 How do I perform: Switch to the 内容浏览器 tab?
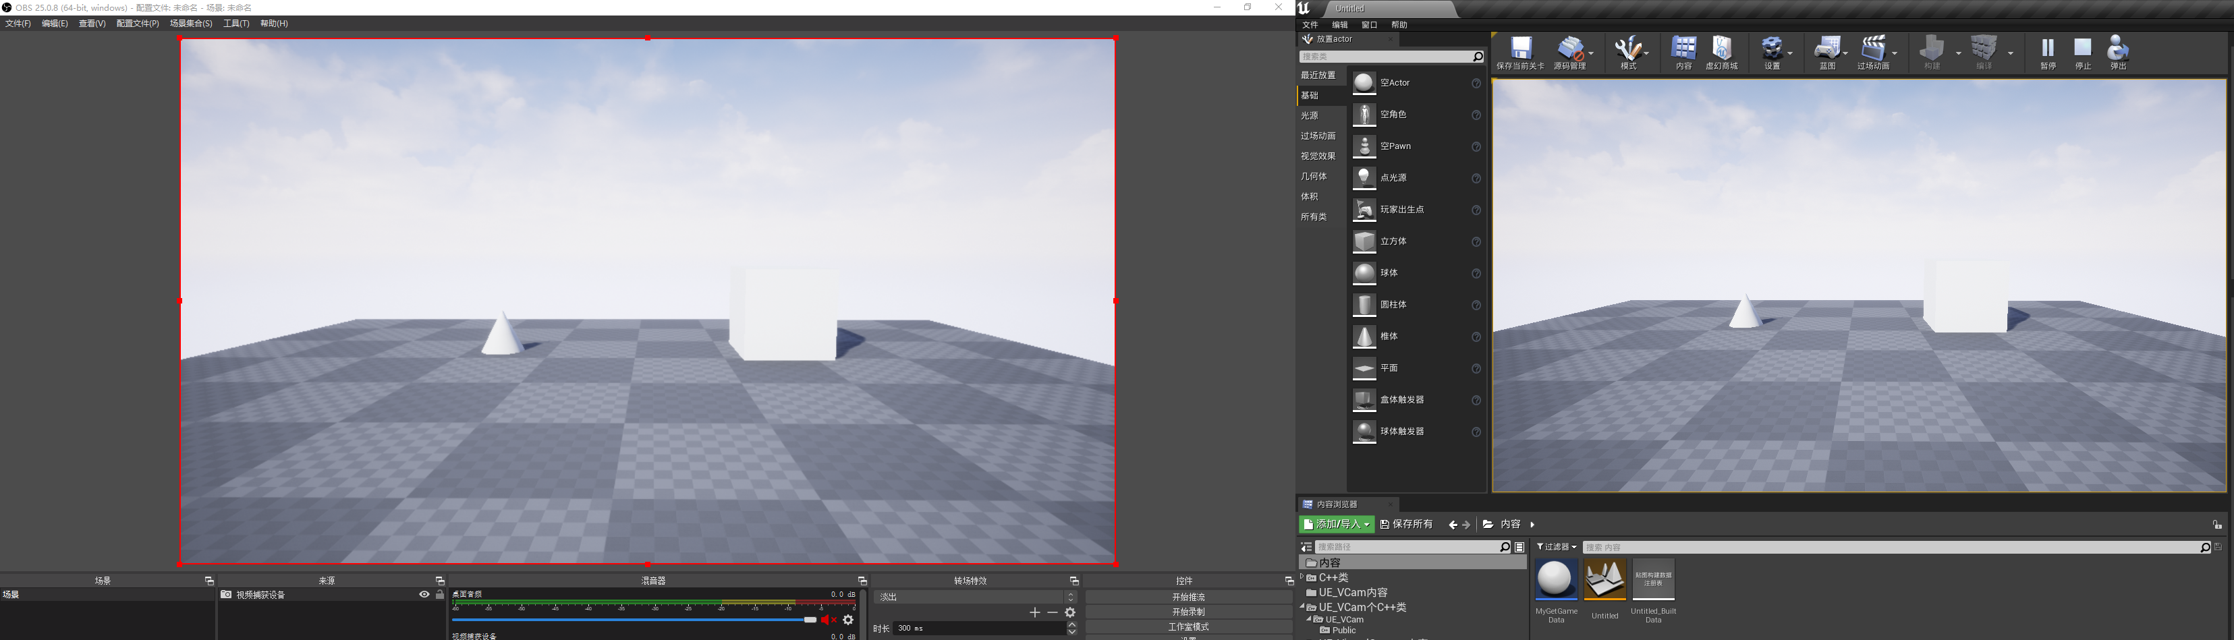pyautogui.click(x=1335, y=504)
